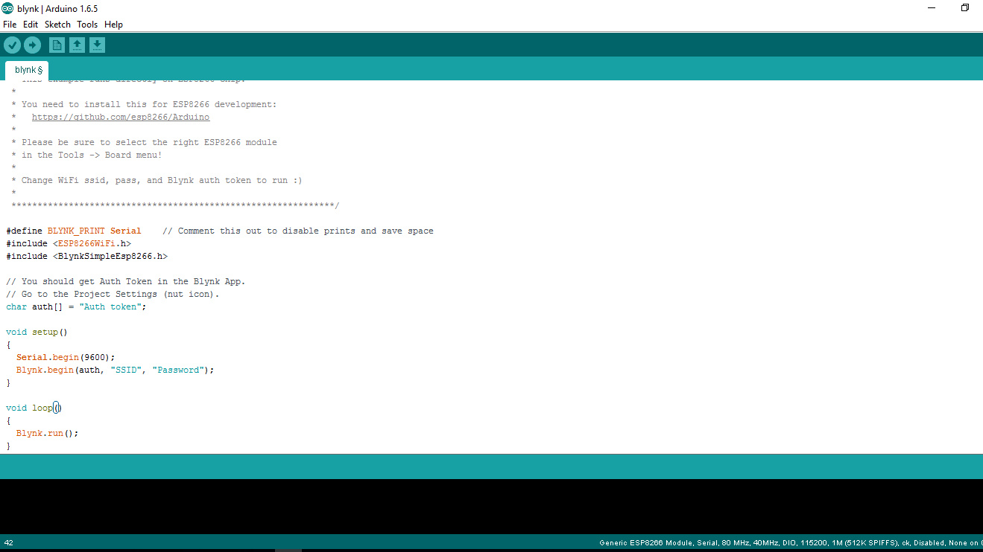Click line number 42 in status bar
The height and width of the screenshot is (552, 983).
[8, 543]
